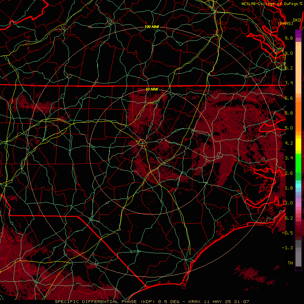This screenshot has height=304, width=304.
Task: Click the [PHAS] legend unit label
Action: [x=285, y=23]
